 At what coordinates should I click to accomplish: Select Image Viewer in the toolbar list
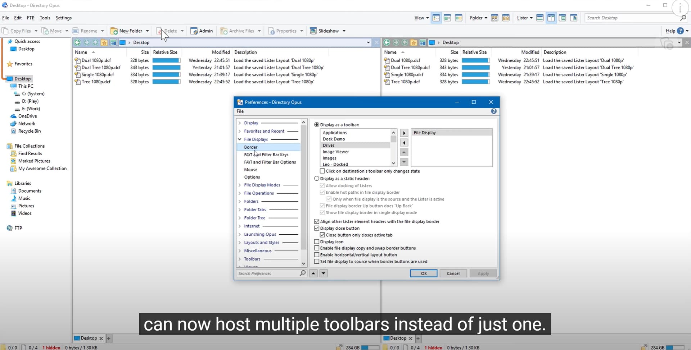pos(336,152)
